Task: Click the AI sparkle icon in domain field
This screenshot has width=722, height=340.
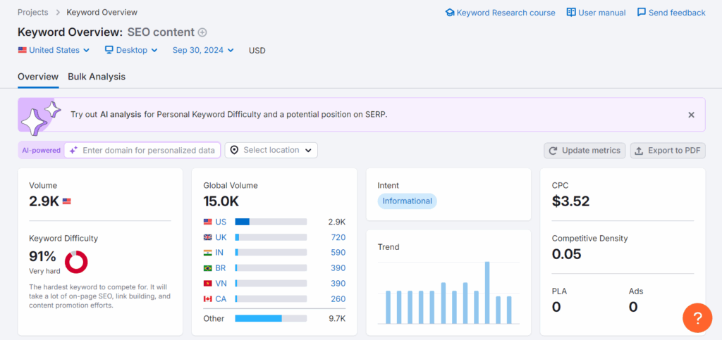Action: (x=73, y=150)
